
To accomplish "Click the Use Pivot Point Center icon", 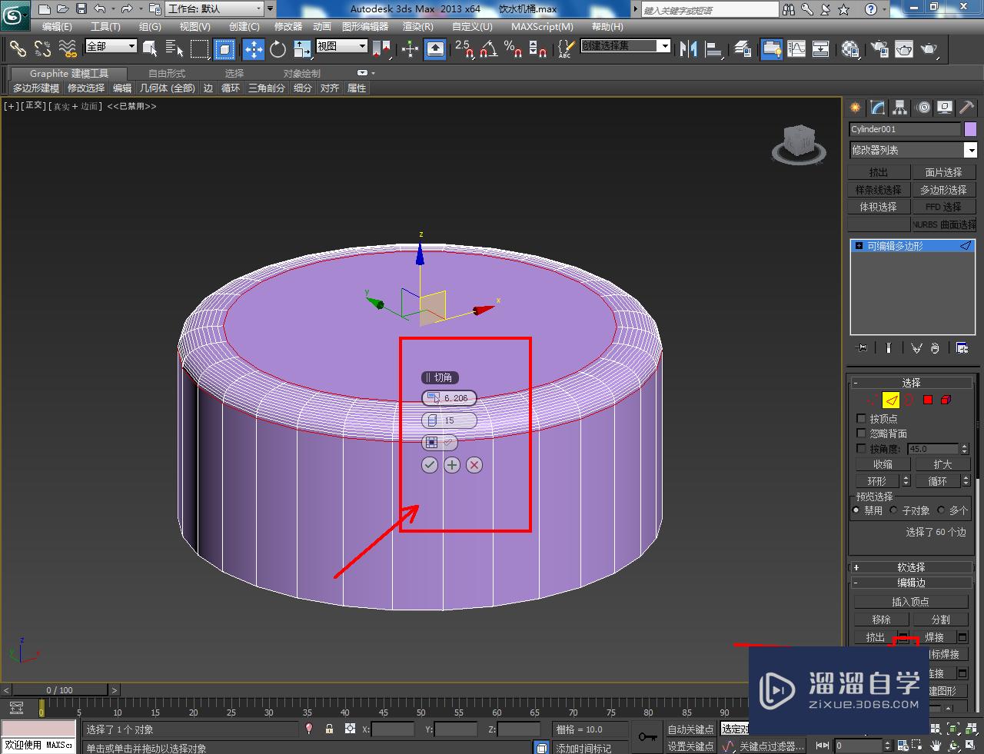I will tap(381, 49).
